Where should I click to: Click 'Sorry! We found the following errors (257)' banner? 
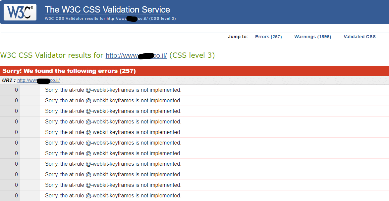tap(194, 71)
